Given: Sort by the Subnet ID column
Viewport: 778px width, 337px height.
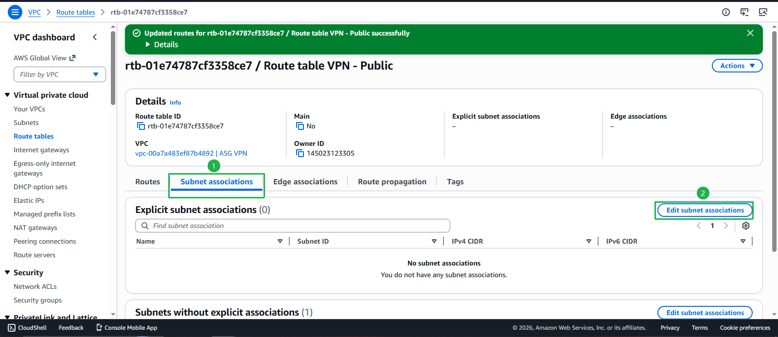Looking at the screenshot, I should click(434, 241).
